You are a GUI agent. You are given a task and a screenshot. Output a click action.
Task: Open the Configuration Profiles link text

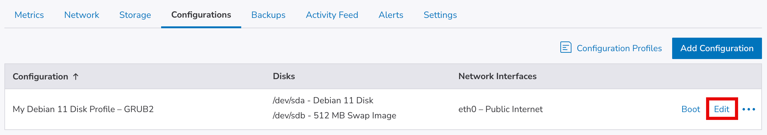pyautogui.click(x=619, y=48)
